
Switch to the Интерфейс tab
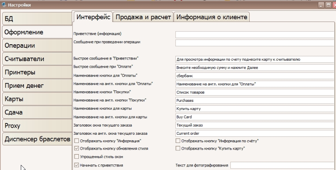point(93,17)
